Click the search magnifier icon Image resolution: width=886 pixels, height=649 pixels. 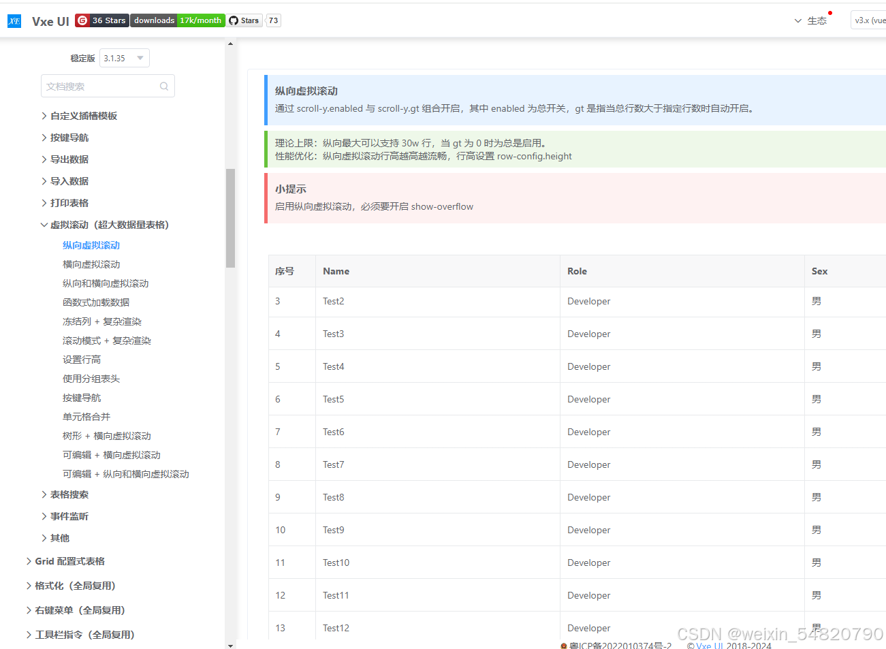coord(163,85)
